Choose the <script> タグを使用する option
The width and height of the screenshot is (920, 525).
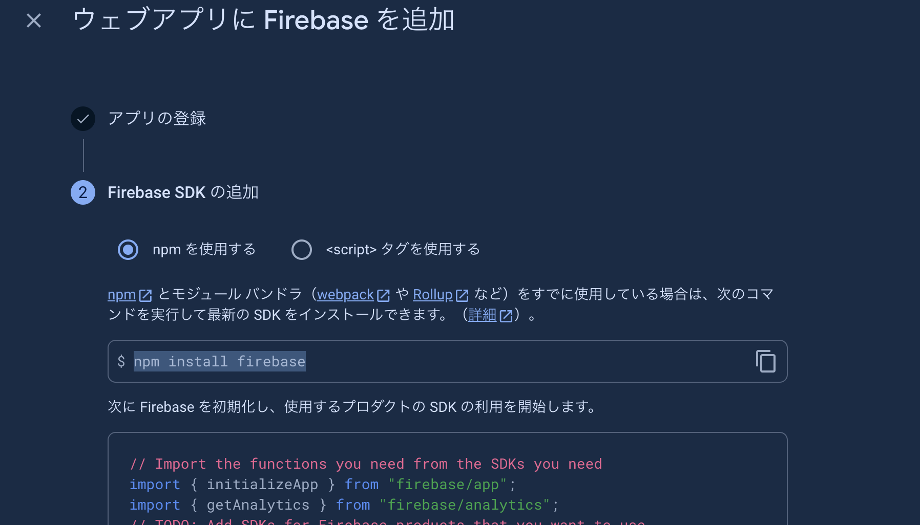pos(302,249)
